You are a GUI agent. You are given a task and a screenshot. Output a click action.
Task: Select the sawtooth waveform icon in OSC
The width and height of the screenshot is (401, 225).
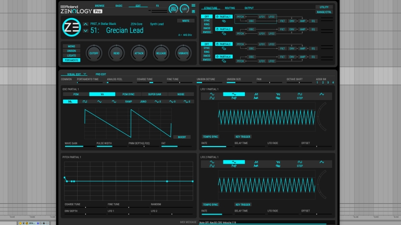(x=70, y=101)
